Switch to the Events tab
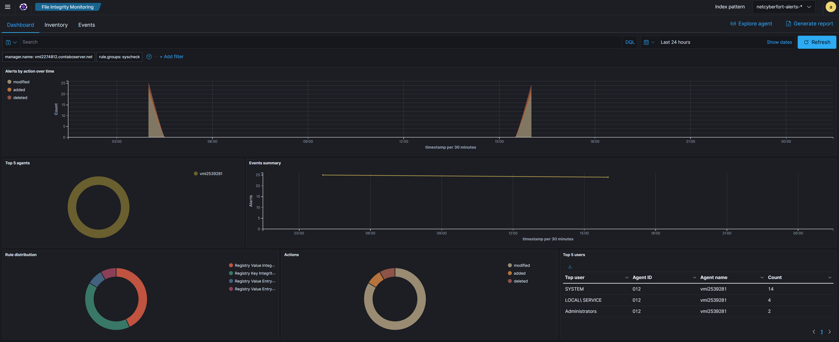This screenshot has width=839, height=342. pyautogui.click(x=87, y=25)
